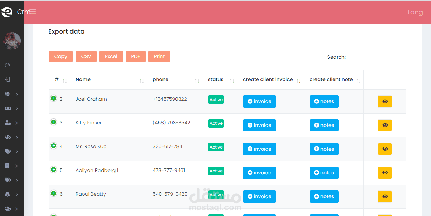
Task: Sort the table by Name column arrows
Action: coord(142,81)
